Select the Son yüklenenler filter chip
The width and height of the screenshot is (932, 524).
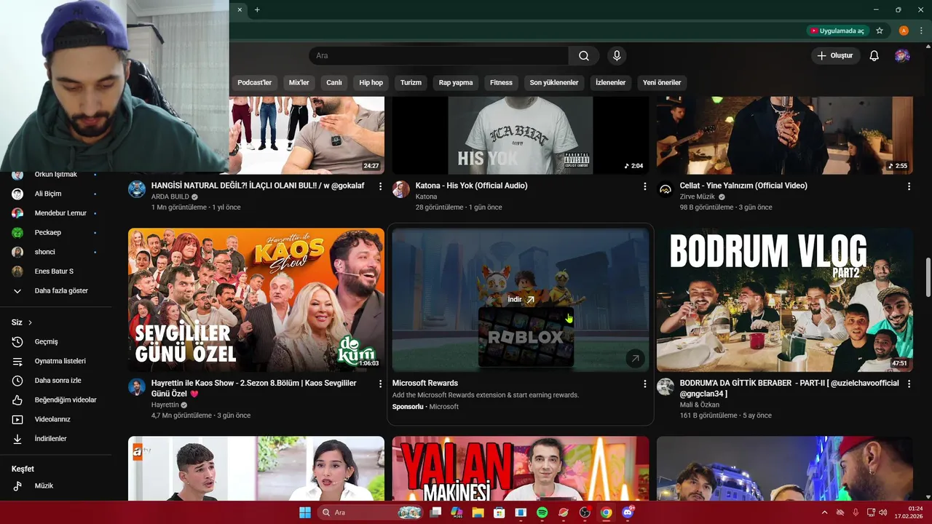pos(554,82)
